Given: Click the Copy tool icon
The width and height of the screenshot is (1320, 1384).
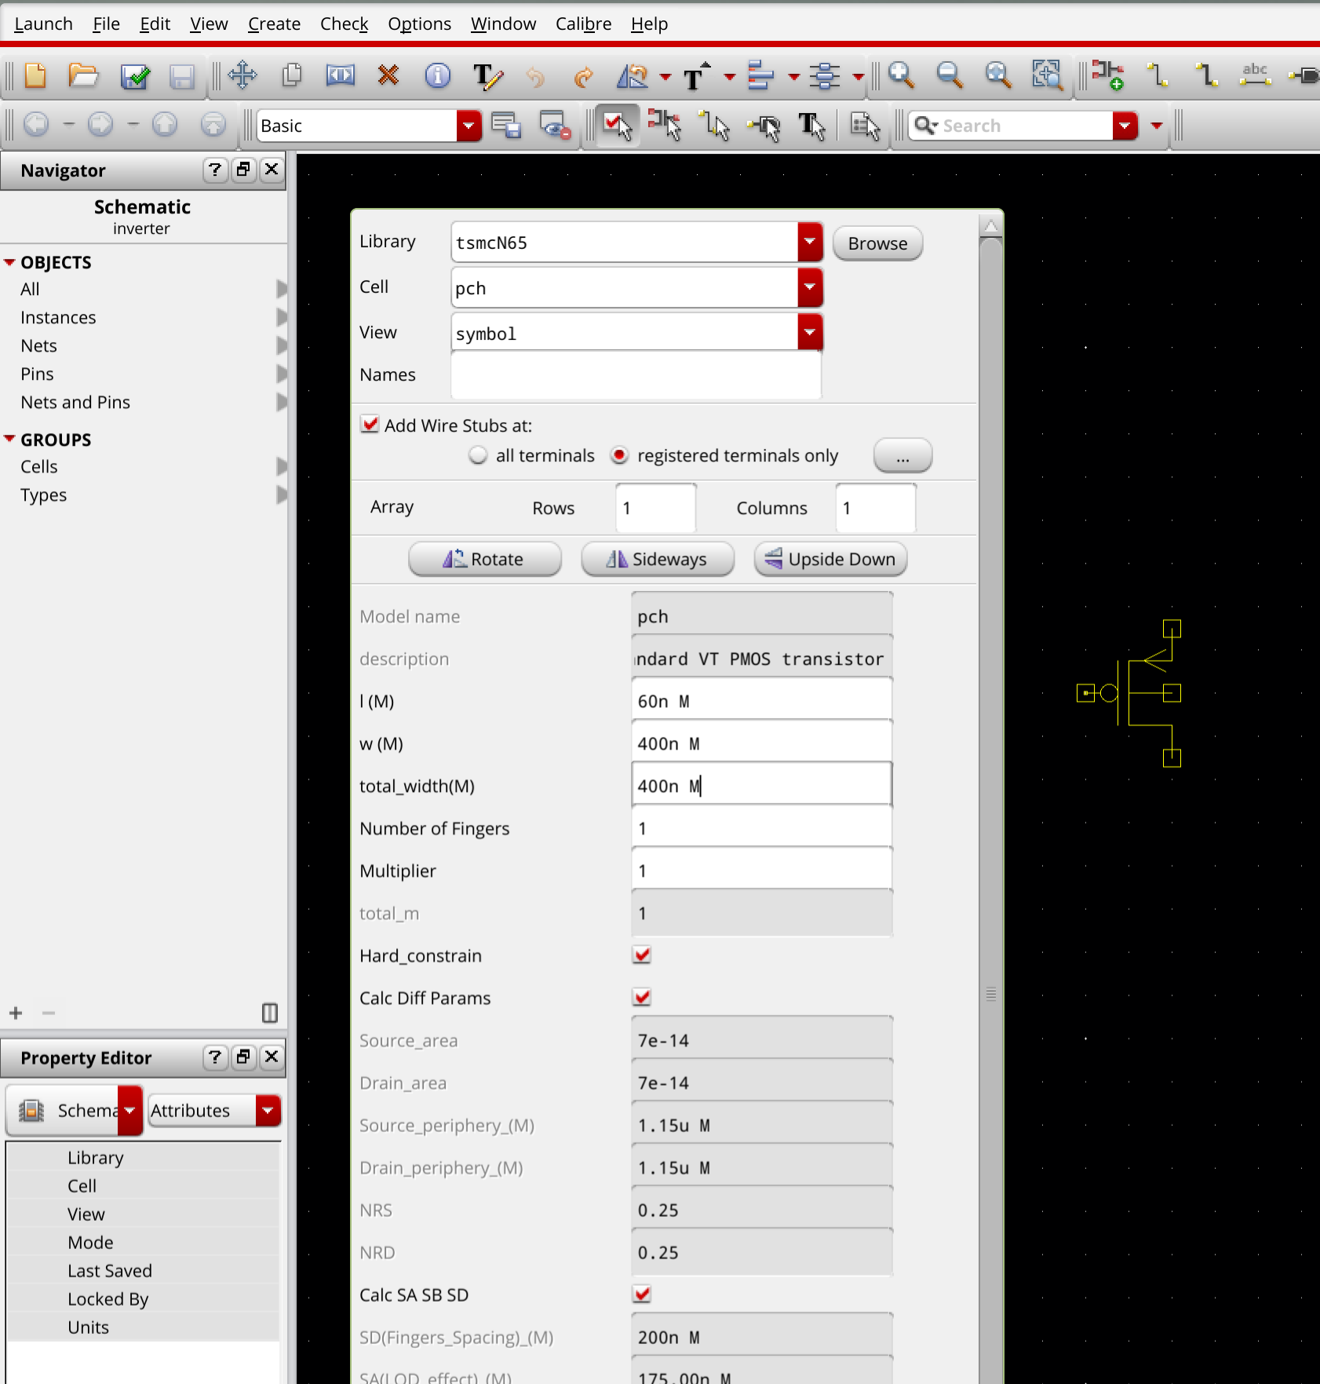Looking at the screenshot, I should [291, 75].
